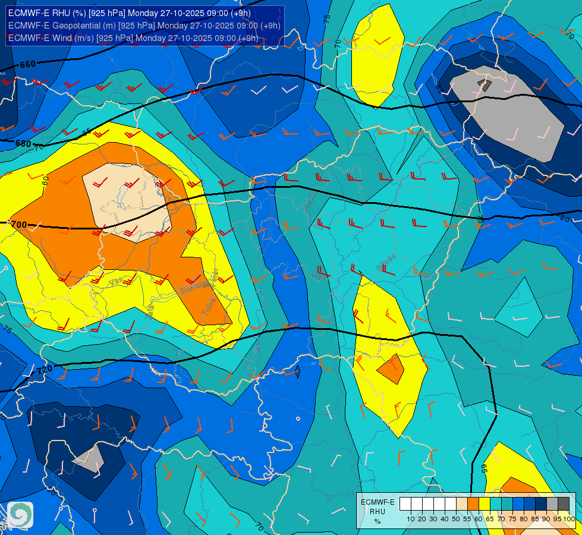Click the 55 value on legend scale
Screen dimensions: 582x535
click(x=467, y=519)
